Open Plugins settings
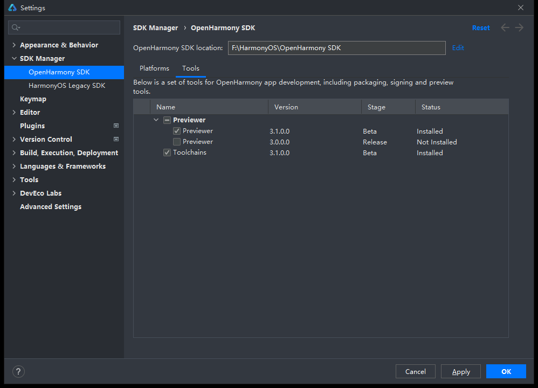 32,126
